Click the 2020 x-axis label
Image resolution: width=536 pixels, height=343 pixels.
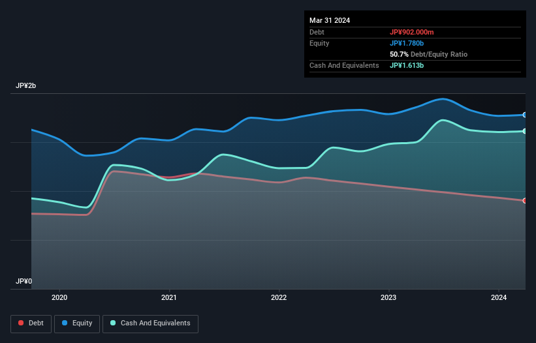pos(59,297)
